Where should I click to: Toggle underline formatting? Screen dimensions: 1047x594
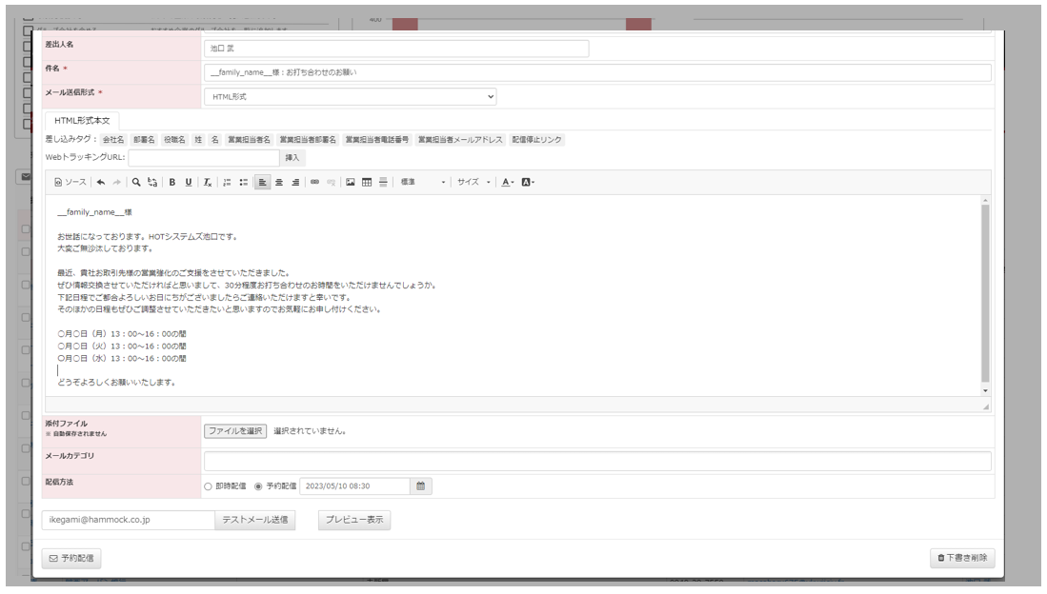point(189,182)
